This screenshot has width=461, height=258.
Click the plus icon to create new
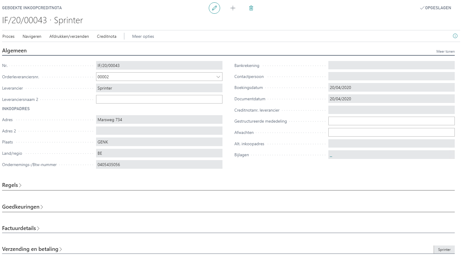coord(233,8)
